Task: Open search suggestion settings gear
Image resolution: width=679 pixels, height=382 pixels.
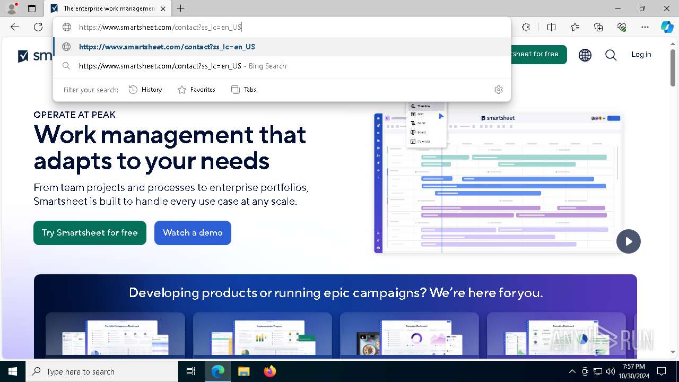Action: click(x=499, y=90)
